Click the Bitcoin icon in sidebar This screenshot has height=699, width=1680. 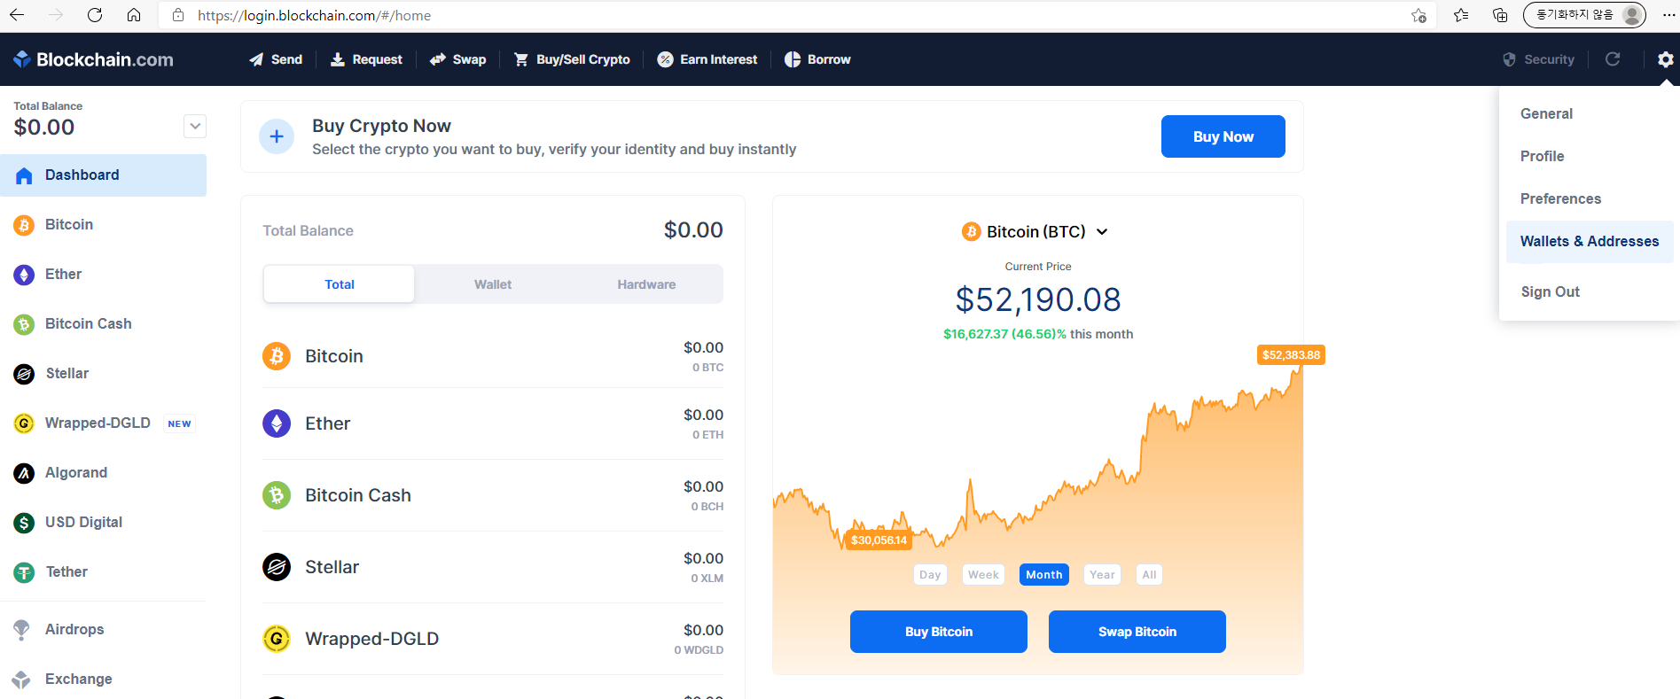24,225
